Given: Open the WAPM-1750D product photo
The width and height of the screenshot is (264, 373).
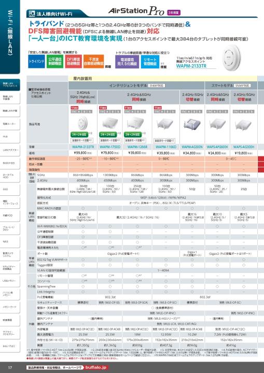Looking at the screenshot, I should click(109, 124).
